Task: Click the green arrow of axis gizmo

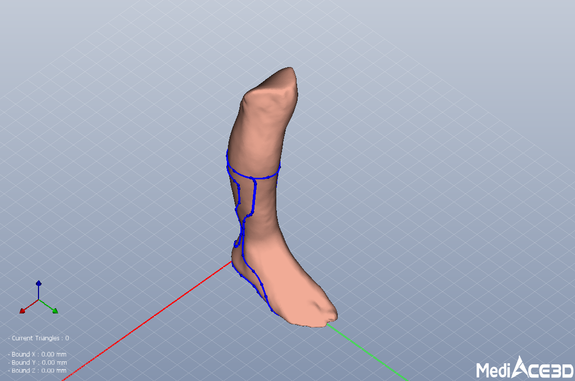Action: pos(55,311)
